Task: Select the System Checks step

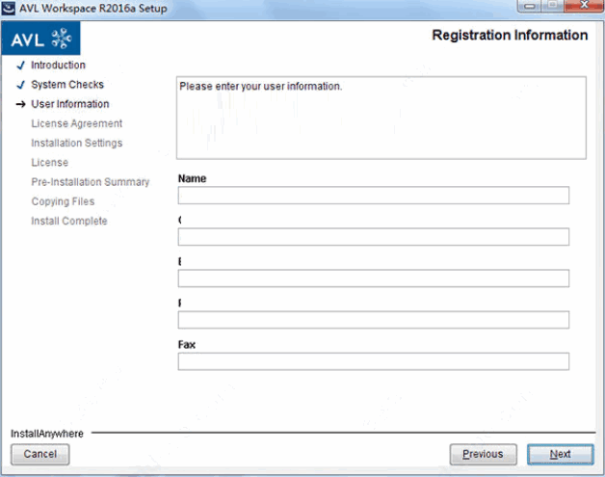Action: click(66, 85)
